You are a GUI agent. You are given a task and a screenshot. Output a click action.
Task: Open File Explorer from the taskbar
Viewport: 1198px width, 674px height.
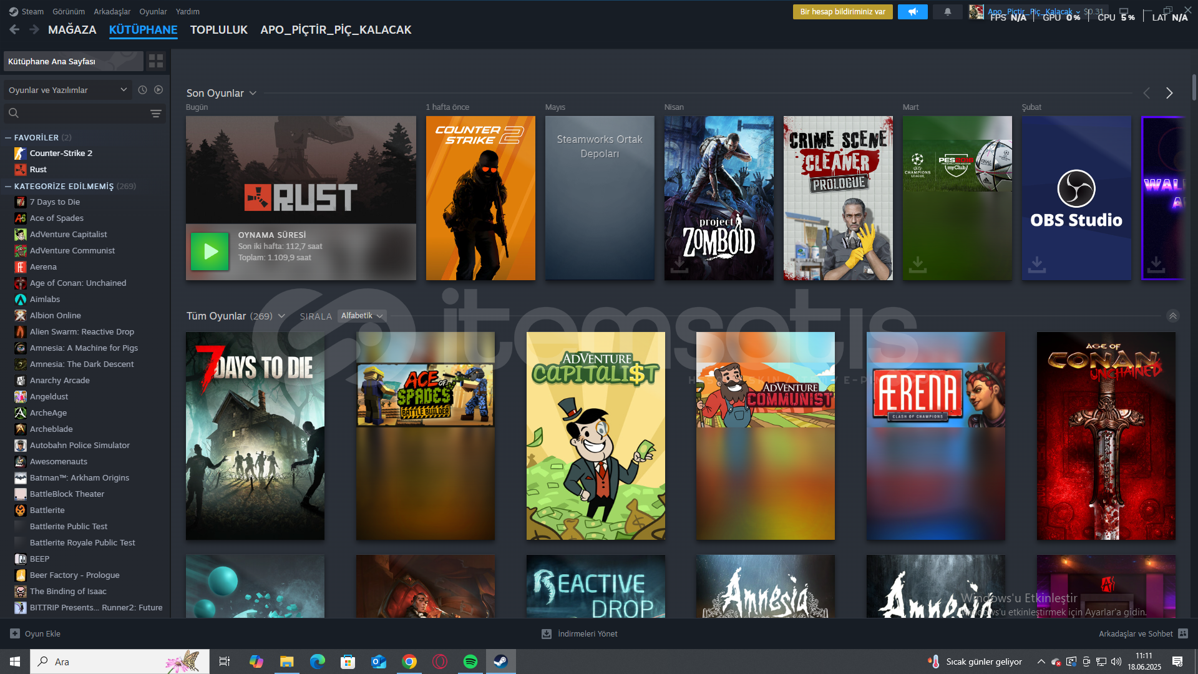coord(286,662)
